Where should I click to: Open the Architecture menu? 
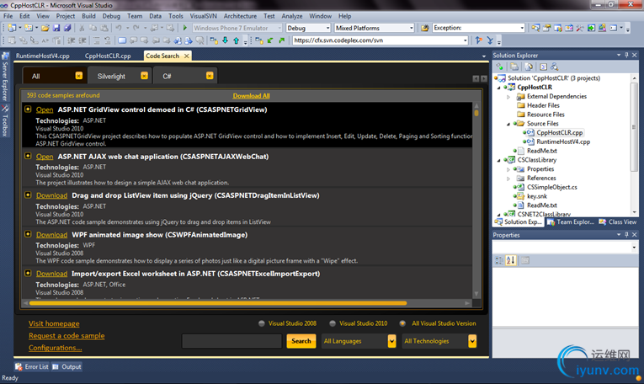pyautogui.click(x=240, y=16)
